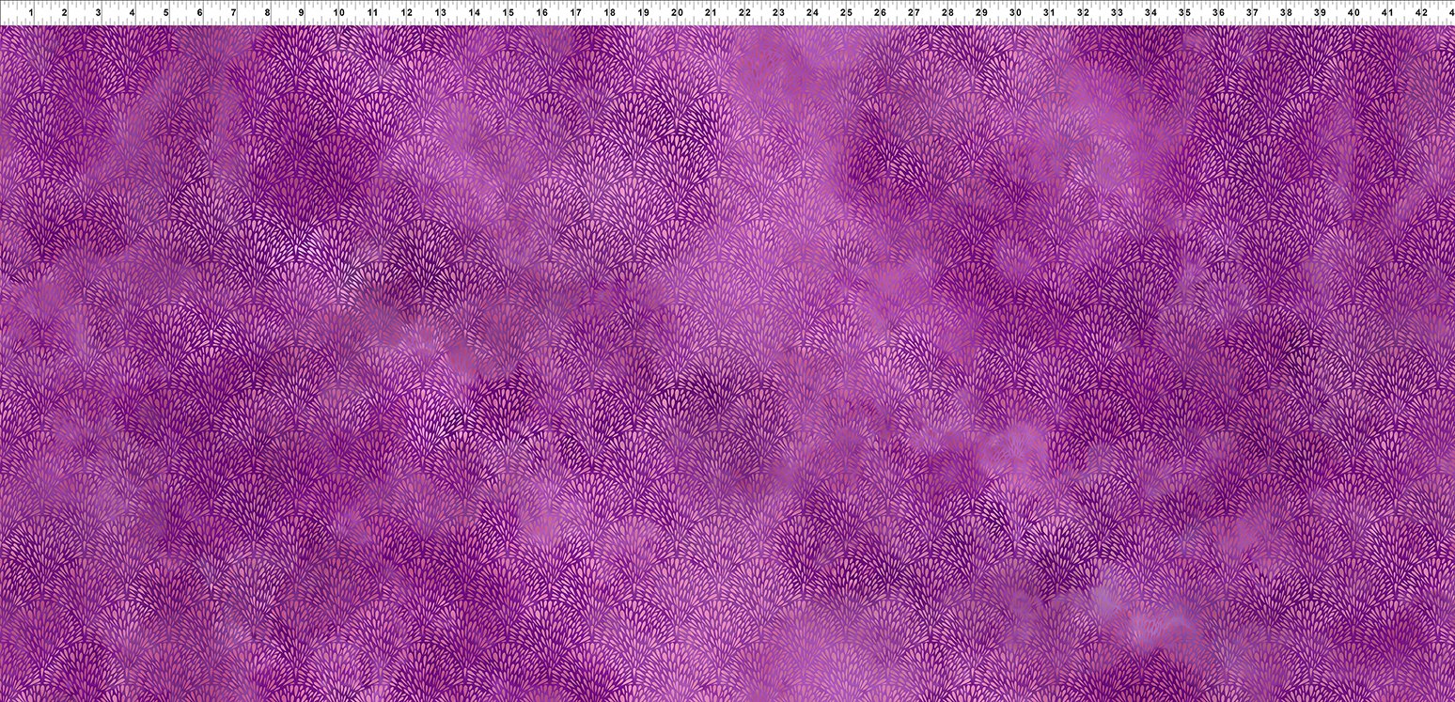Click the number 40 on the ruler
Viewport: 1455px width, 702px height.
(1353, 13)
